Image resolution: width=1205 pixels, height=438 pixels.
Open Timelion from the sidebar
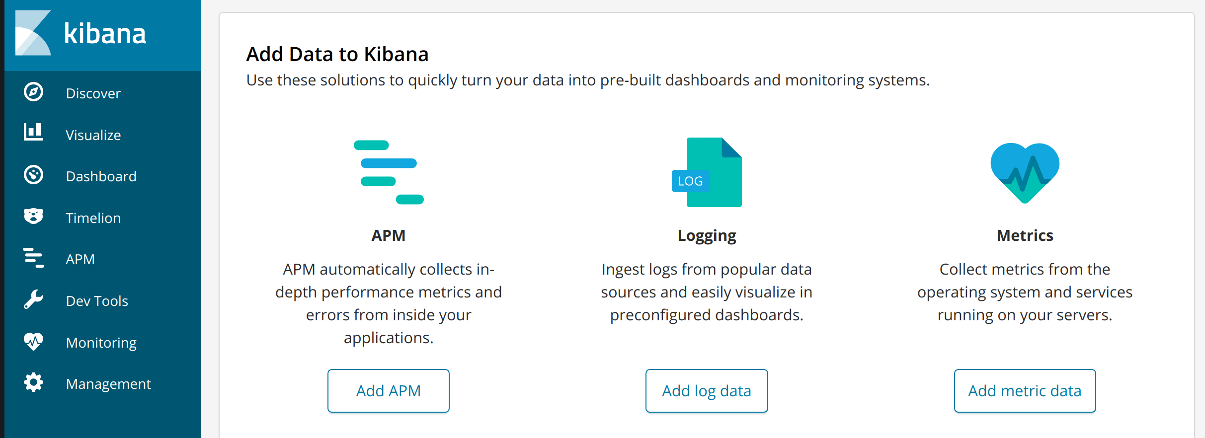(x=93, y=217)
